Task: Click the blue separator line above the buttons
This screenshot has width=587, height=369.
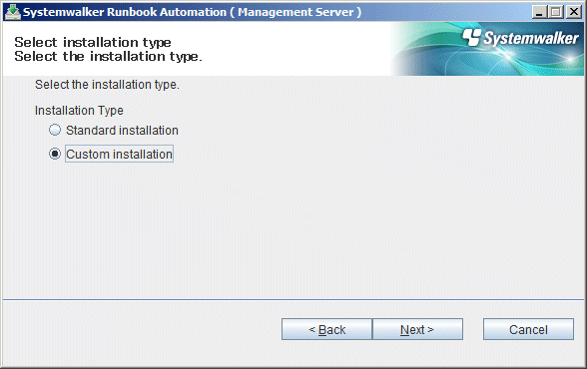Action: (x=293, y=299)
